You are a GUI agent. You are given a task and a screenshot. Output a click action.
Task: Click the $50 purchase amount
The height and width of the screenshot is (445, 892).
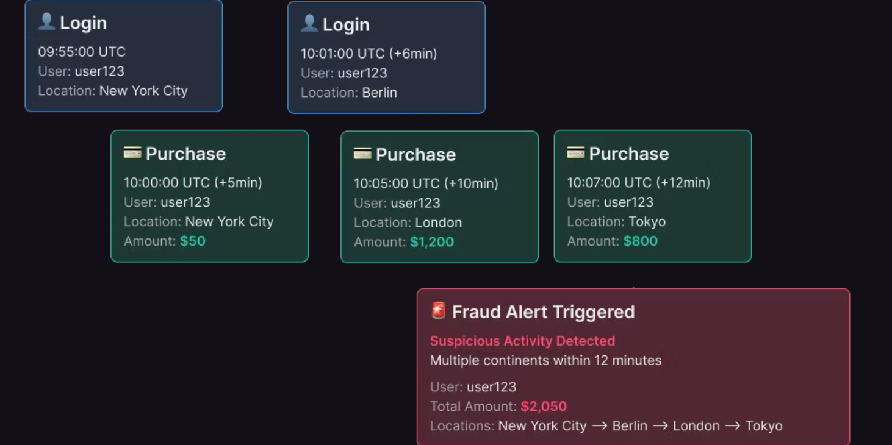(193, 241)
